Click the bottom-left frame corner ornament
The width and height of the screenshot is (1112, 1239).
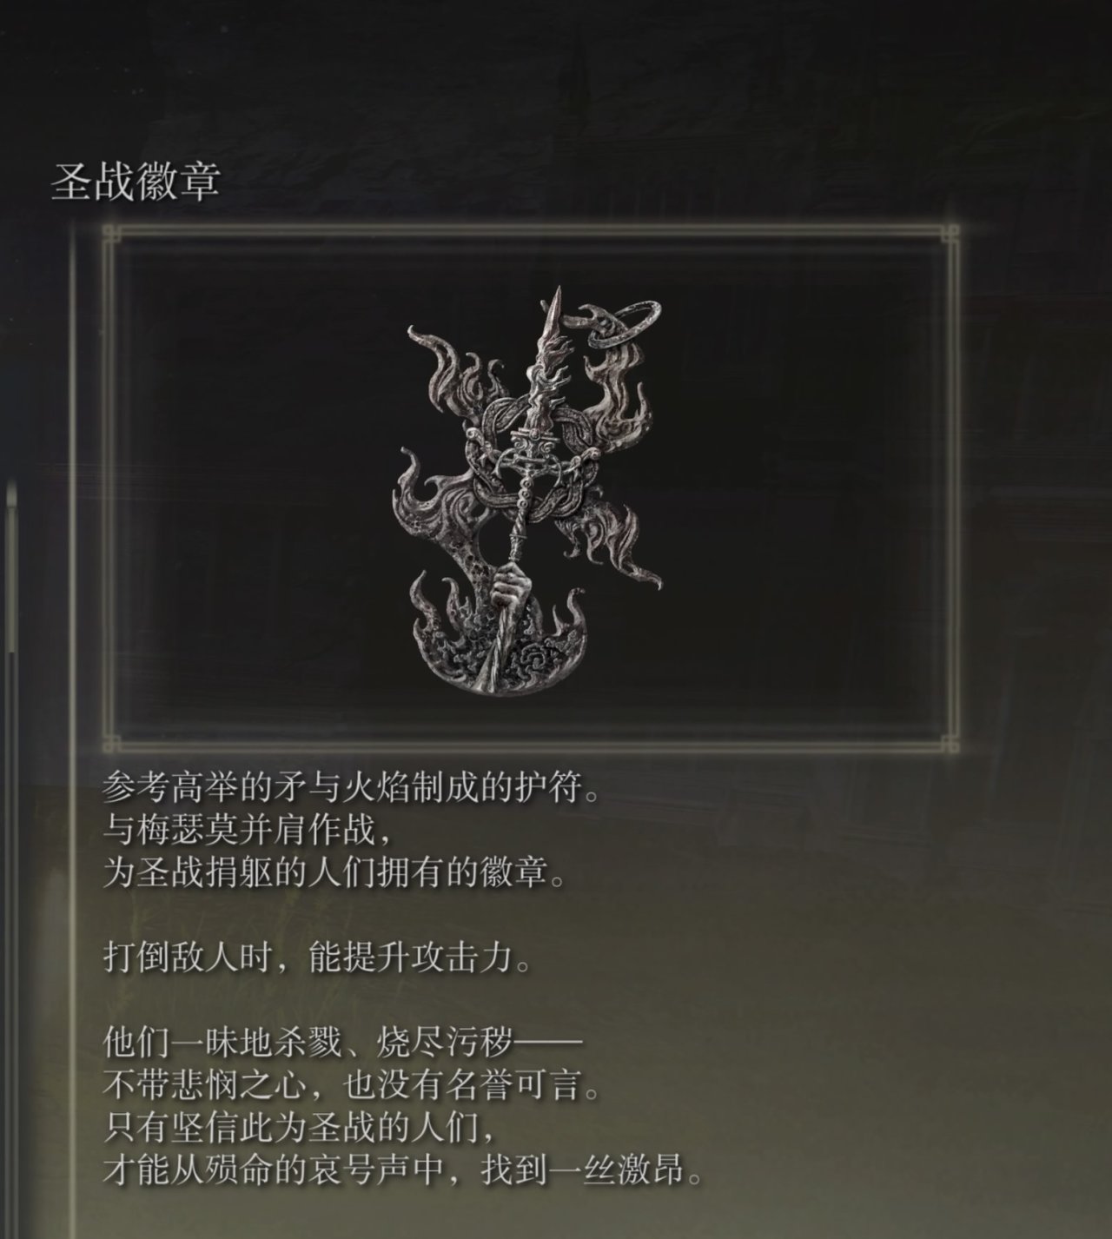tap(110, 744)
